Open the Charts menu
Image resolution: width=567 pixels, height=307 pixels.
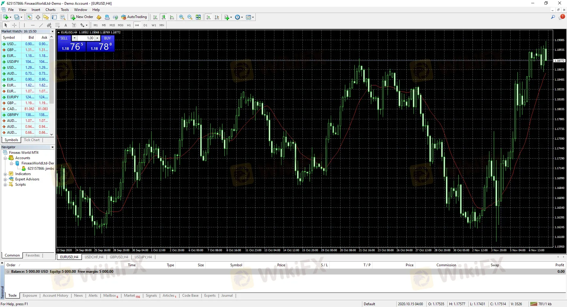tap(50, 10)
